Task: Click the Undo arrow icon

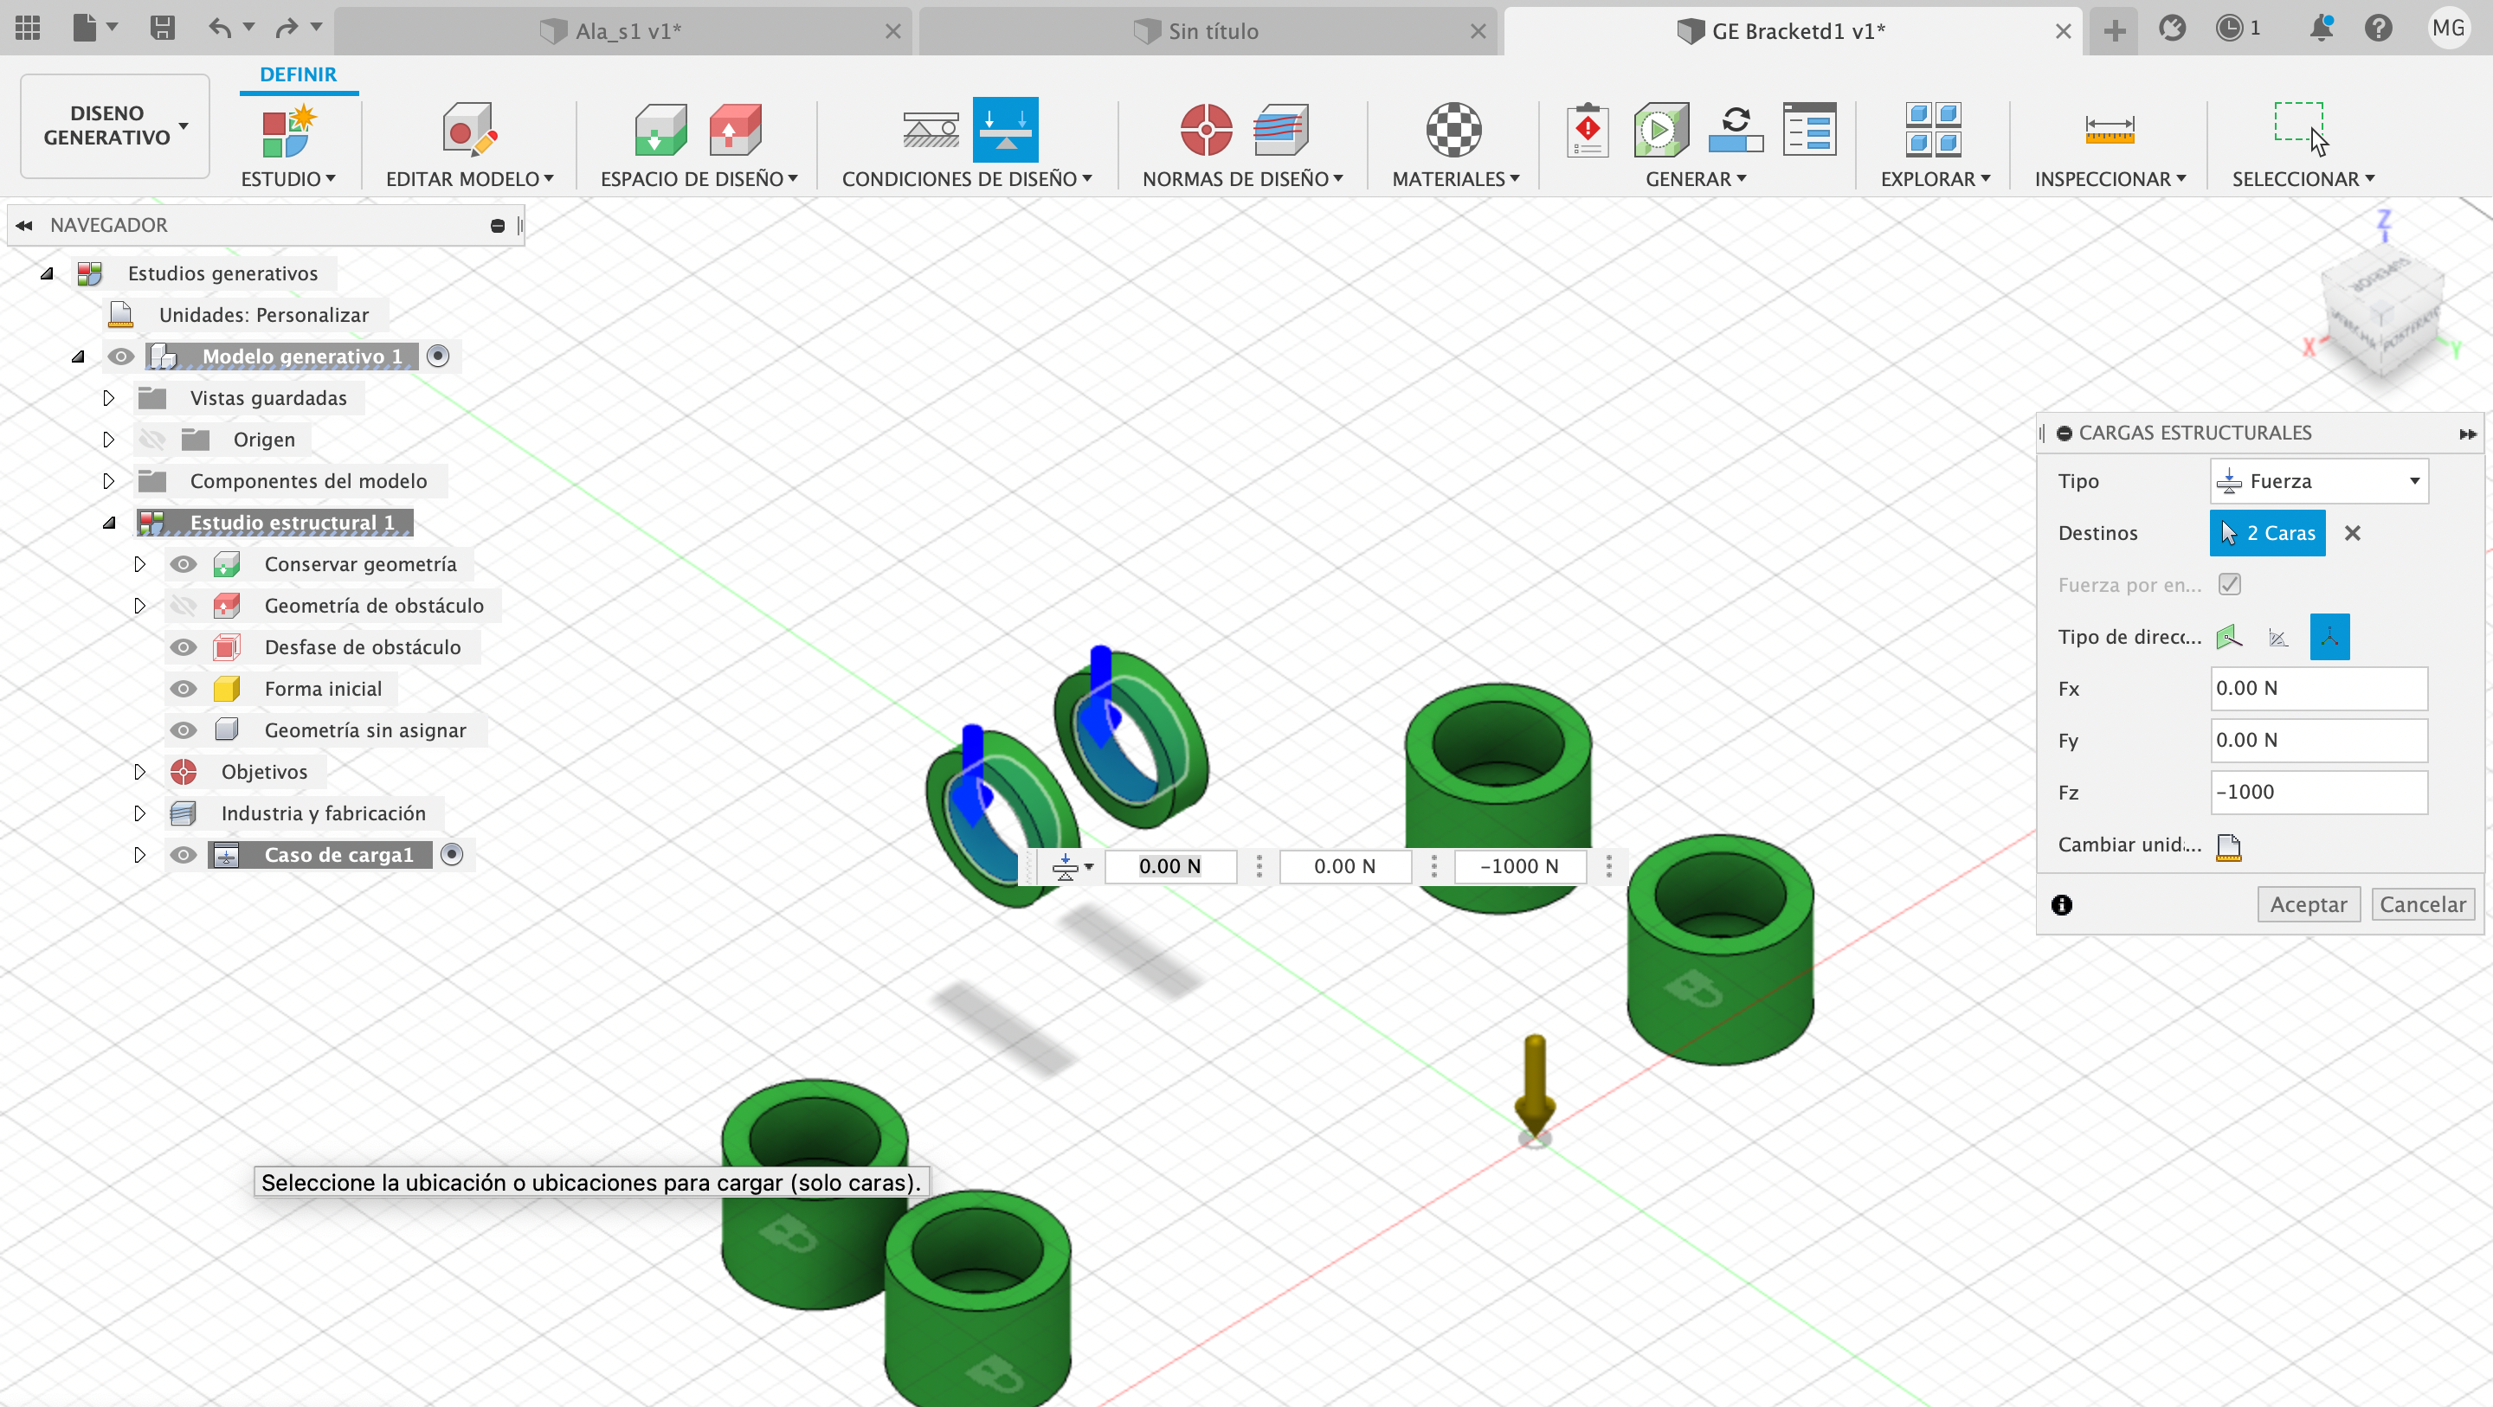Action: click(x=220, y=28)
